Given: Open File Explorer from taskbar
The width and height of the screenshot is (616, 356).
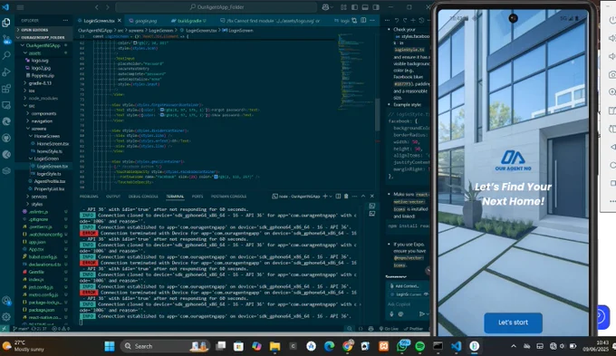Looking at the screenshot, I should [x=274, y=346].
